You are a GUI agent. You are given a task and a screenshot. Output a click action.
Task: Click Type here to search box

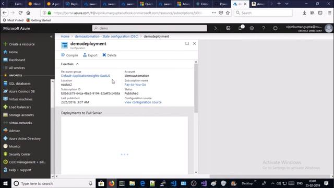53,183
